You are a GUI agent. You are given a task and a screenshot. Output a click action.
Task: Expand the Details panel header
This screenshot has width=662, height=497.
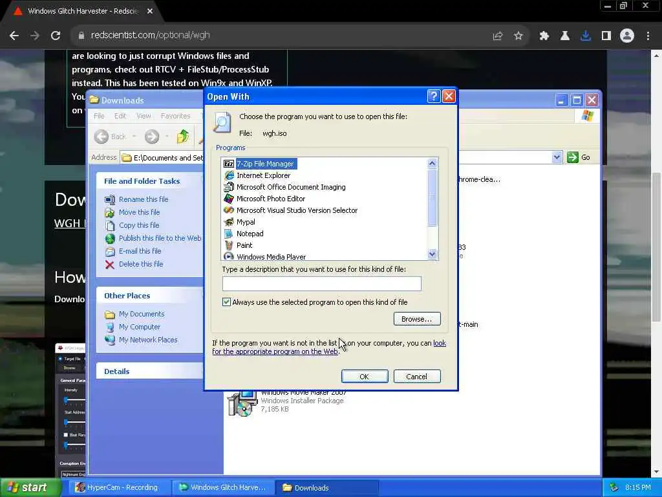(150, 371)
